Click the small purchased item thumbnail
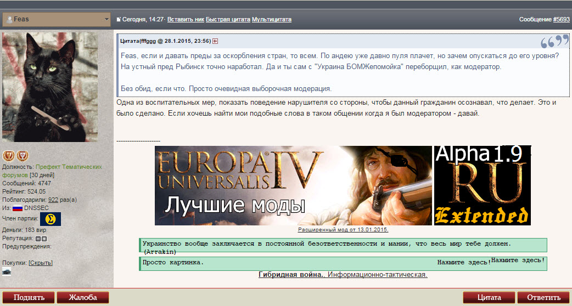Image resolution: width=572 pixels, height=306 pixels. (7, 271)
